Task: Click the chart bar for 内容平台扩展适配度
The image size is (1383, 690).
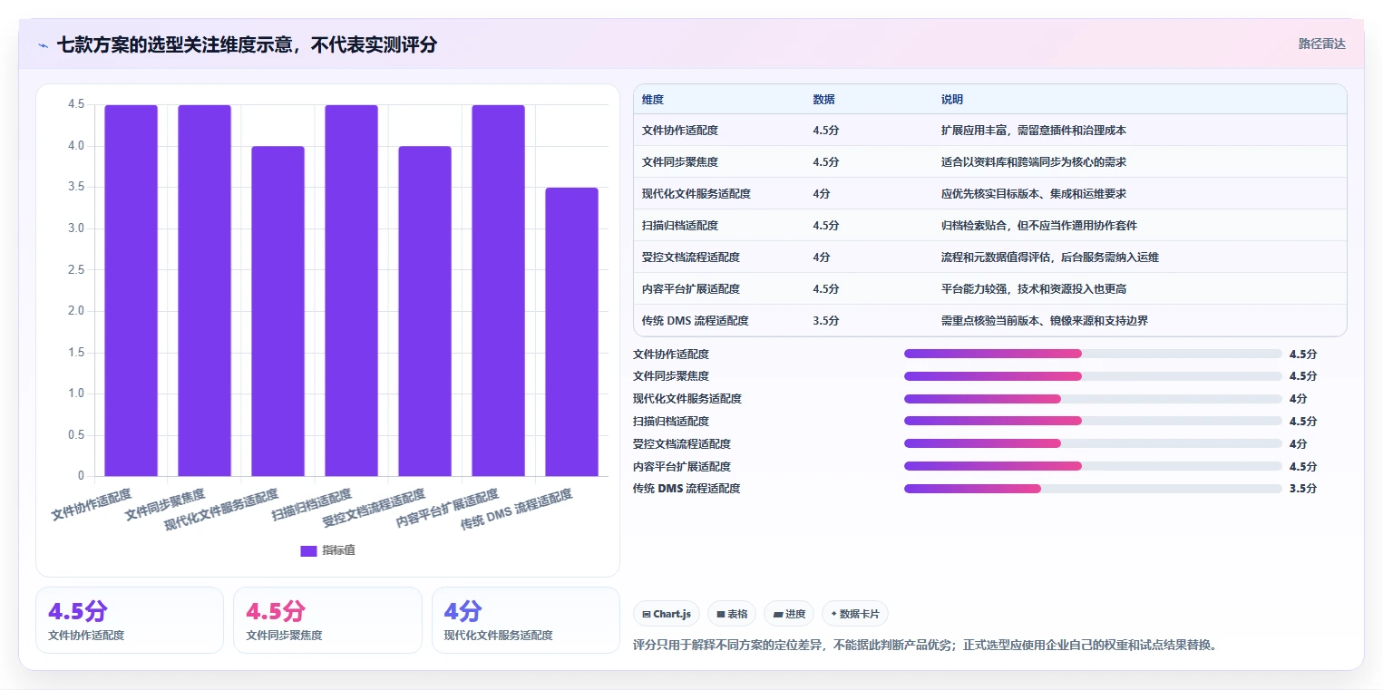Action: [498, 290]
